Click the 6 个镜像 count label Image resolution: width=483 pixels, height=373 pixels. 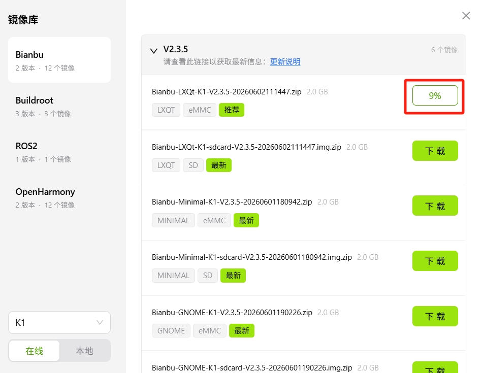(x=444, y=50)
